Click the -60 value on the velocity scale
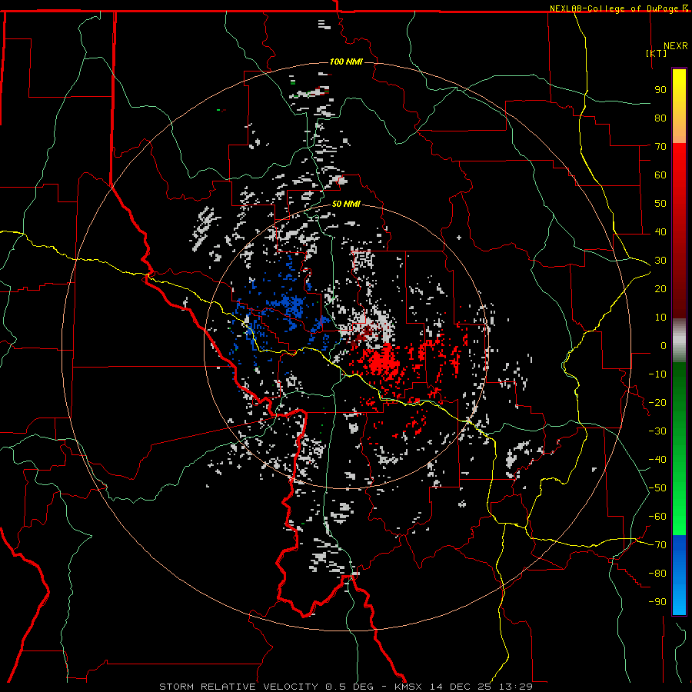The image size is (692, 692). click(x=657, y=517)
